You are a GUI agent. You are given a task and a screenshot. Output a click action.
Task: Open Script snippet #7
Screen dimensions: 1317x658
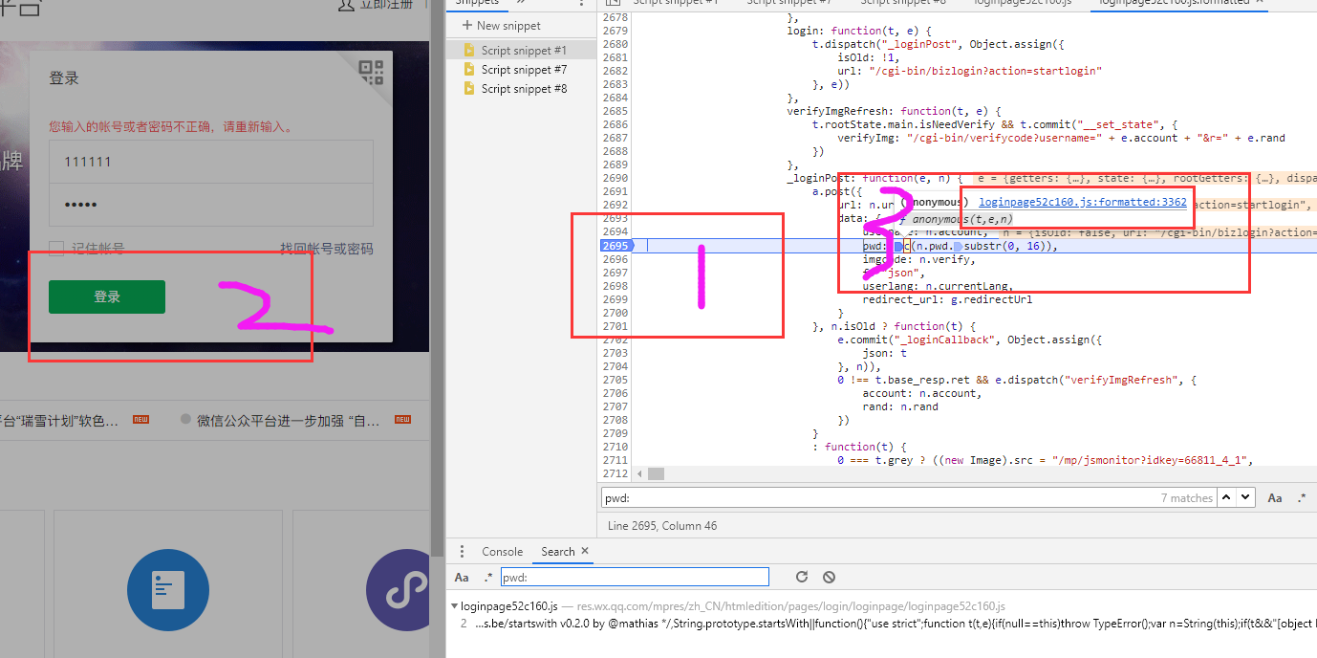tap(524, 69)
